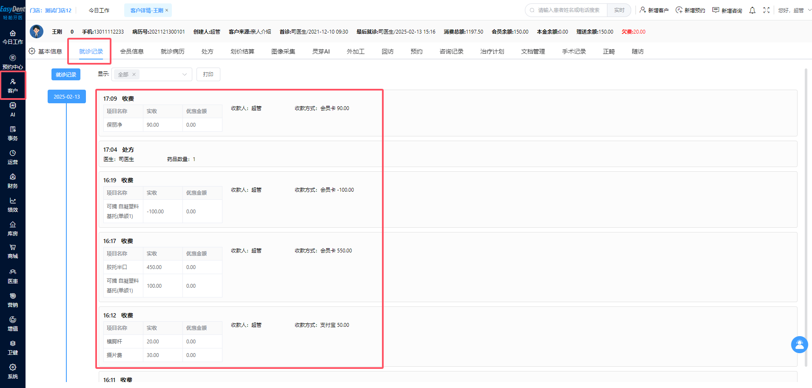Open the 图像采集 tab
The width and height of the screenshot is (812, 388).
pos(283,51)
